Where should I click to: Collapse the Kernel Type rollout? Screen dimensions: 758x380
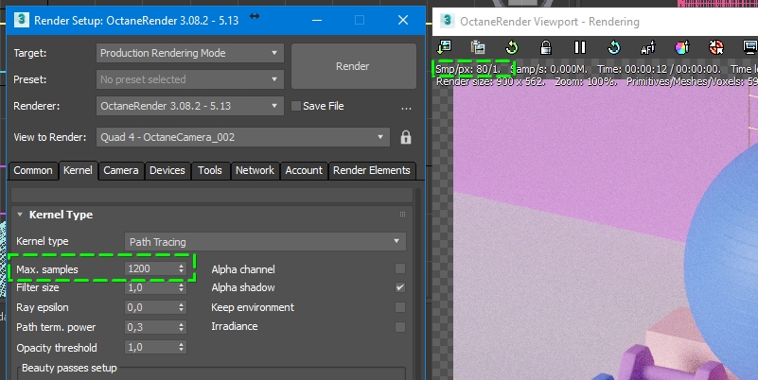pos(20,215)
